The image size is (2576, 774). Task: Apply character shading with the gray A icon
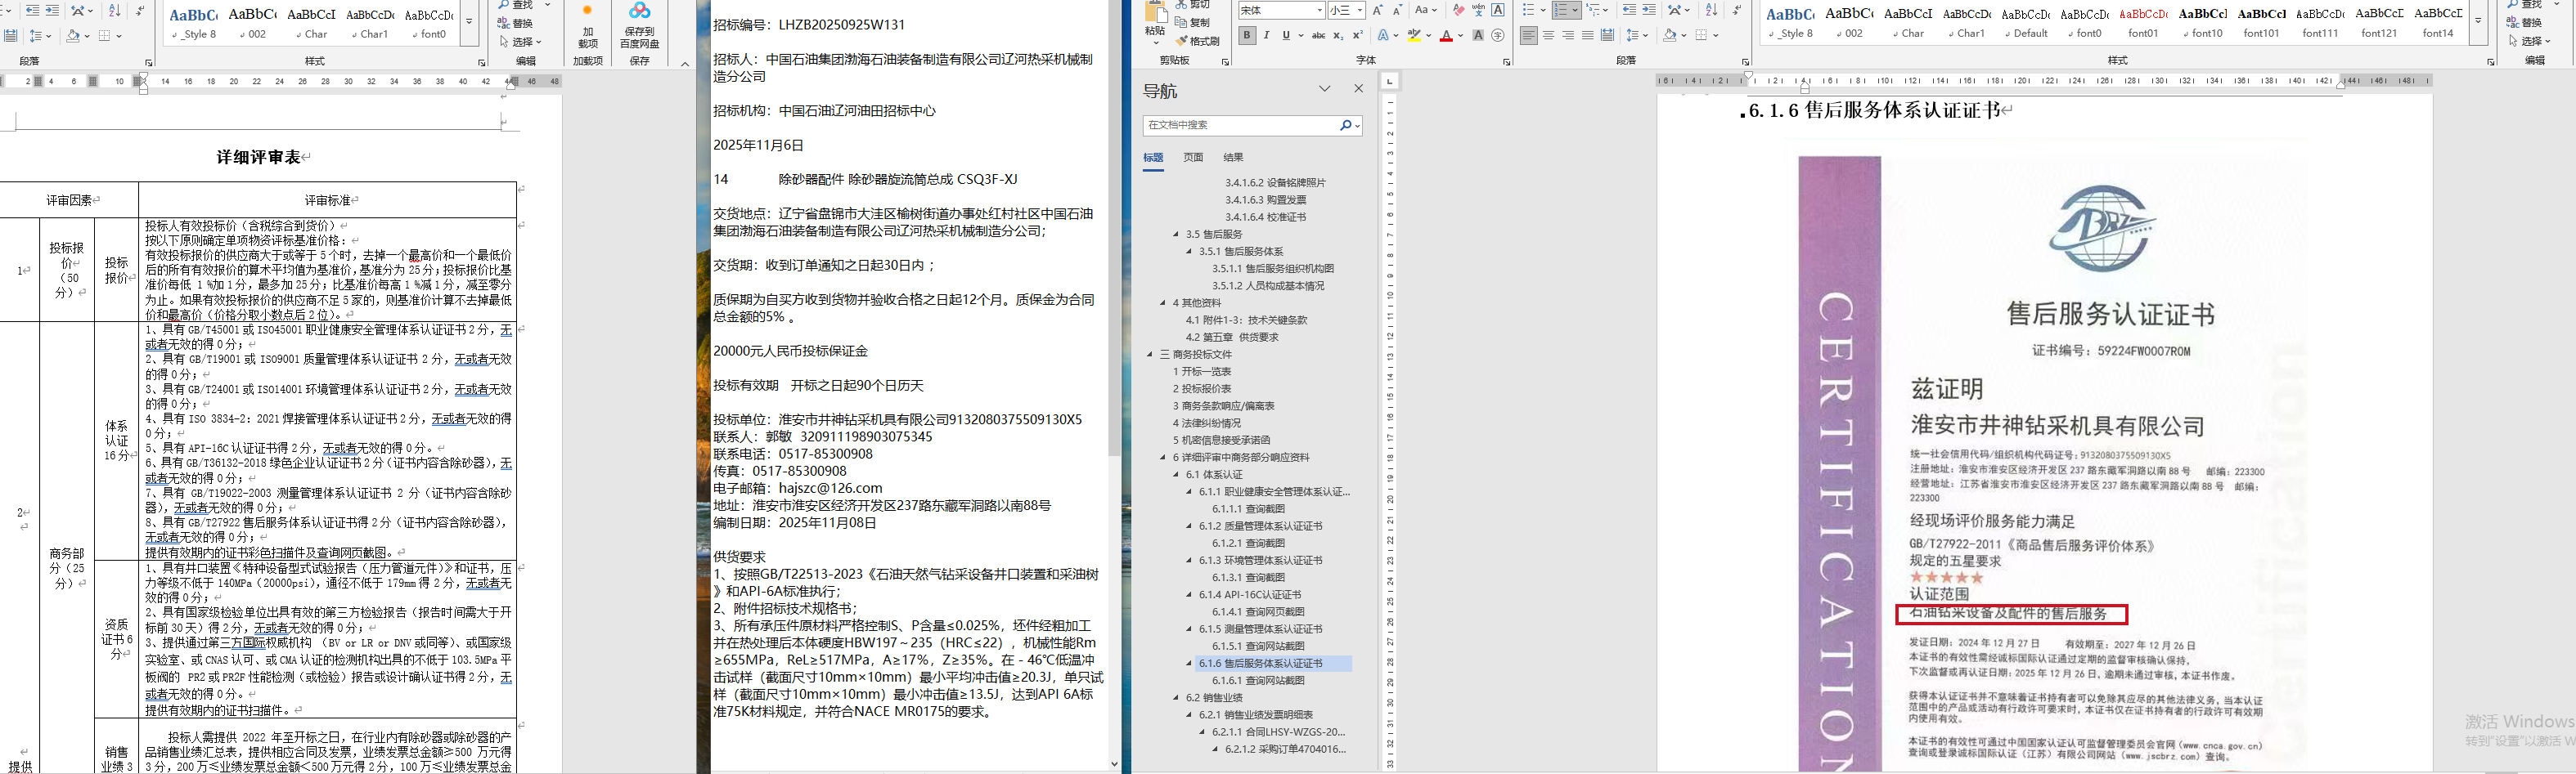pos(1478,35)
